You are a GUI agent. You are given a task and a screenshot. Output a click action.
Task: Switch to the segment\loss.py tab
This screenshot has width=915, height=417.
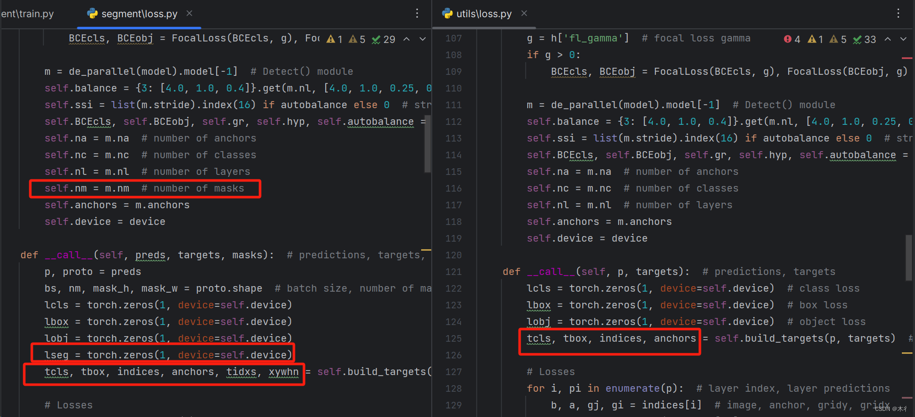[x=139, y=14]
